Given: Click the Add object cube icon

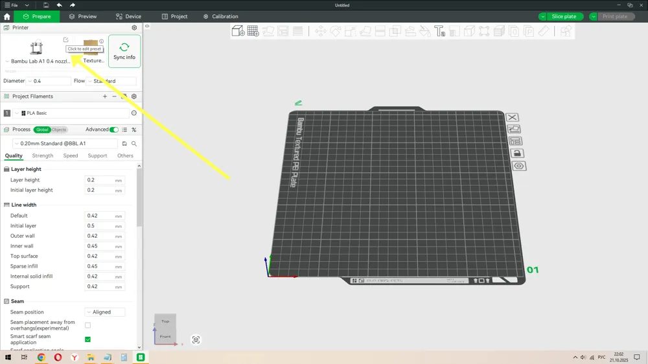Looking at the screenshot, I should (238, 31).
